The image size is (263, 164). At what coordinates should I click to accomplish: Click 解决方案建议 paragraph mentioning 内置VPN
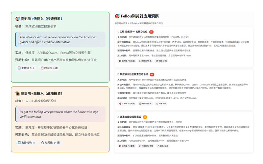tap(183, 44)
